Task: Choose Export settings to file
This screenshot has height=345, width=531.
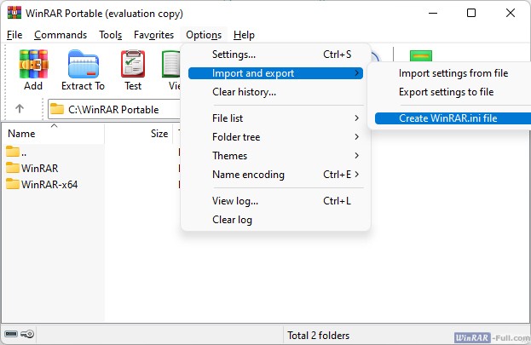Action: pos(446,92)
